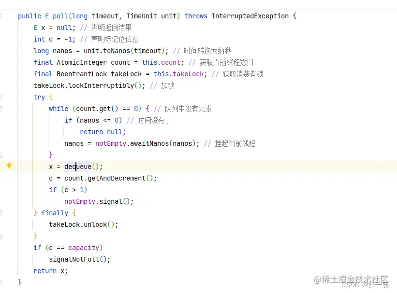
Task: Click the finally keyword
Action: (x=55, y=213)
